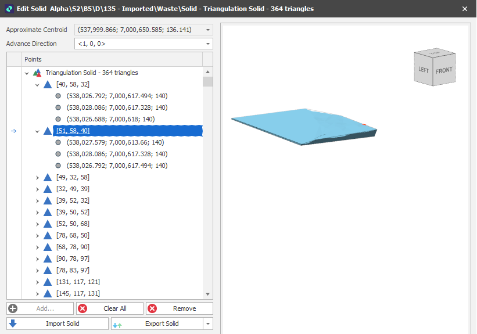Viewport: 477px width, 334px height.
Task: Click the triangle icon beside [68, 78, 90]
Action: (48, 247)
